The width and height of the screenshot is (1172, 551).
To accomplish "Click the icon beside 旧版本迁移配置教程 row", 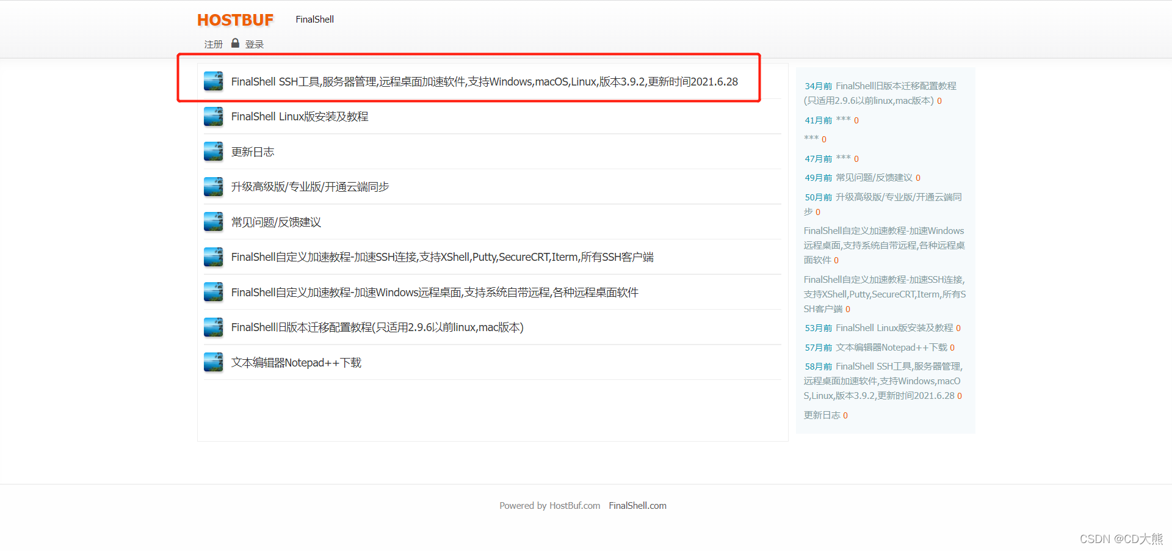I will pos(213,327).
